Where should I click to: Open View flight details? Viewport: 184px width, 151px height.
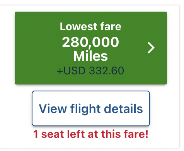point(91,108)
